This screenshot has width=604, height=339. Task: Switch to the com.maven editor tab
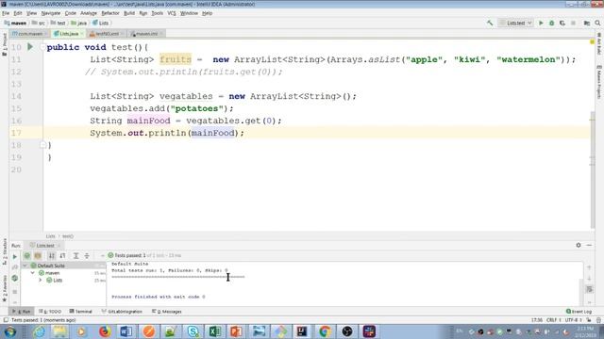coord(30,34)
